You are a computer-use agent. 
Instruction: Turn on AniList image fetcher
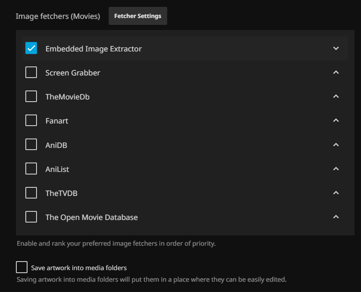[31, 169]
